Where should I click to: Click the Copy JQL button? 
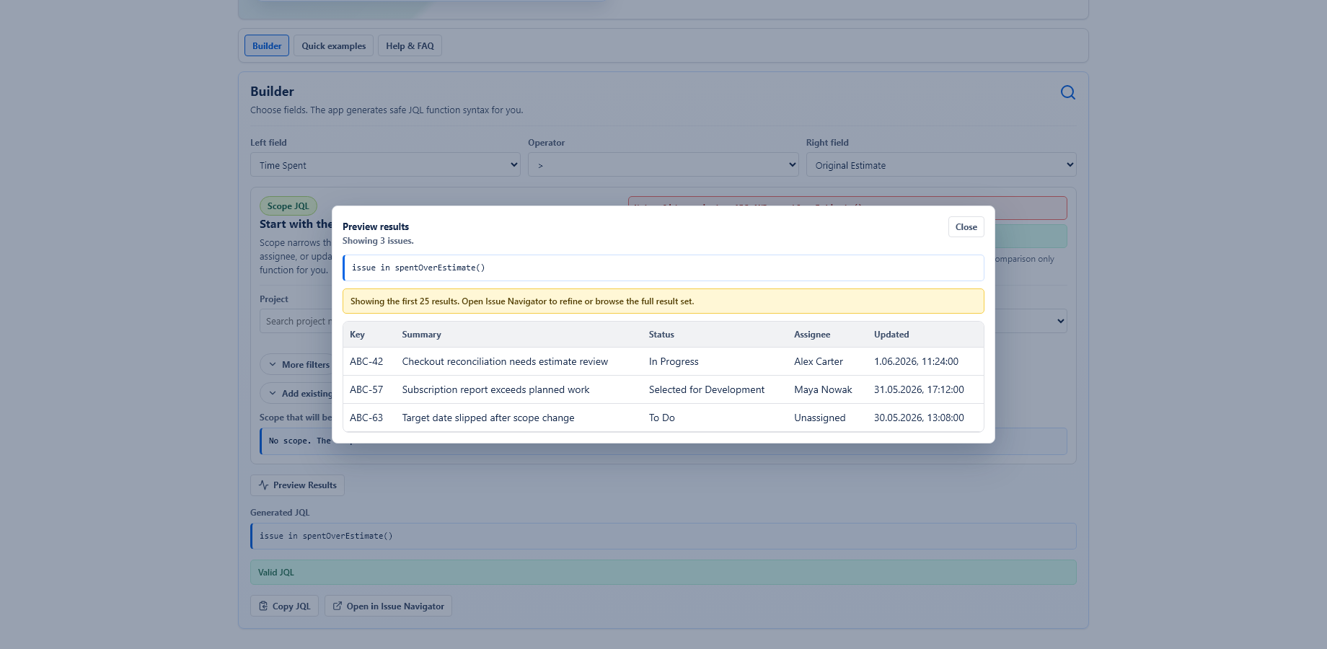pyautogui.click(x=284, y=606)
